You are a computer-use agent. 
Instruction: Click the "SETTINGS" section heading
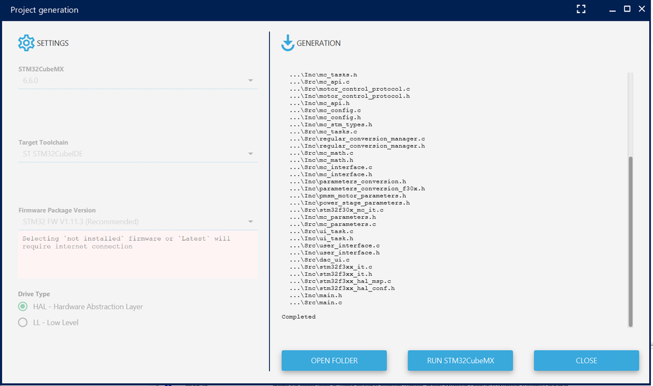(x=52, y=43)
